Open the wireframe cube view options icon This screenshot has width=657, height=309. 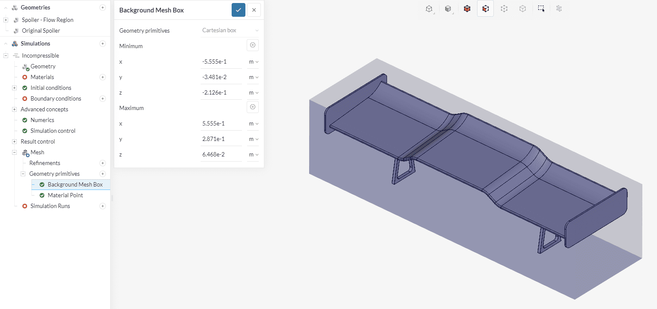click(429, 9)
